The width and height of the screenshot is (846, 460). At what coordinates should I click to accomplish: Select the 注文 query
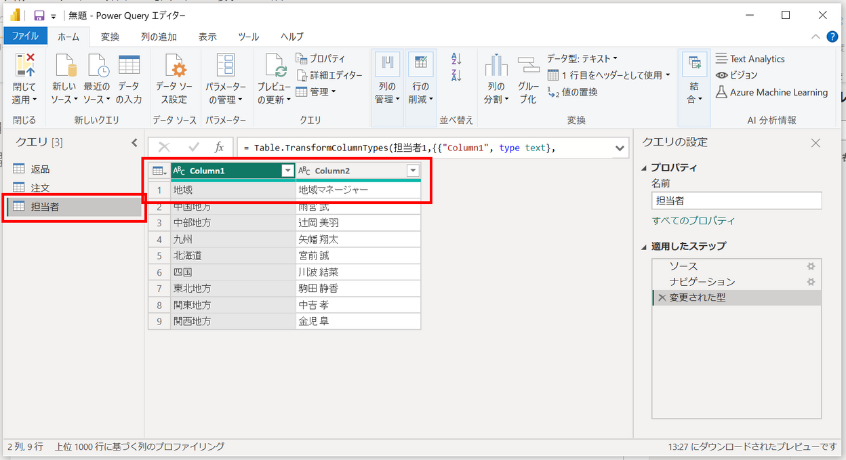(74, 188)
